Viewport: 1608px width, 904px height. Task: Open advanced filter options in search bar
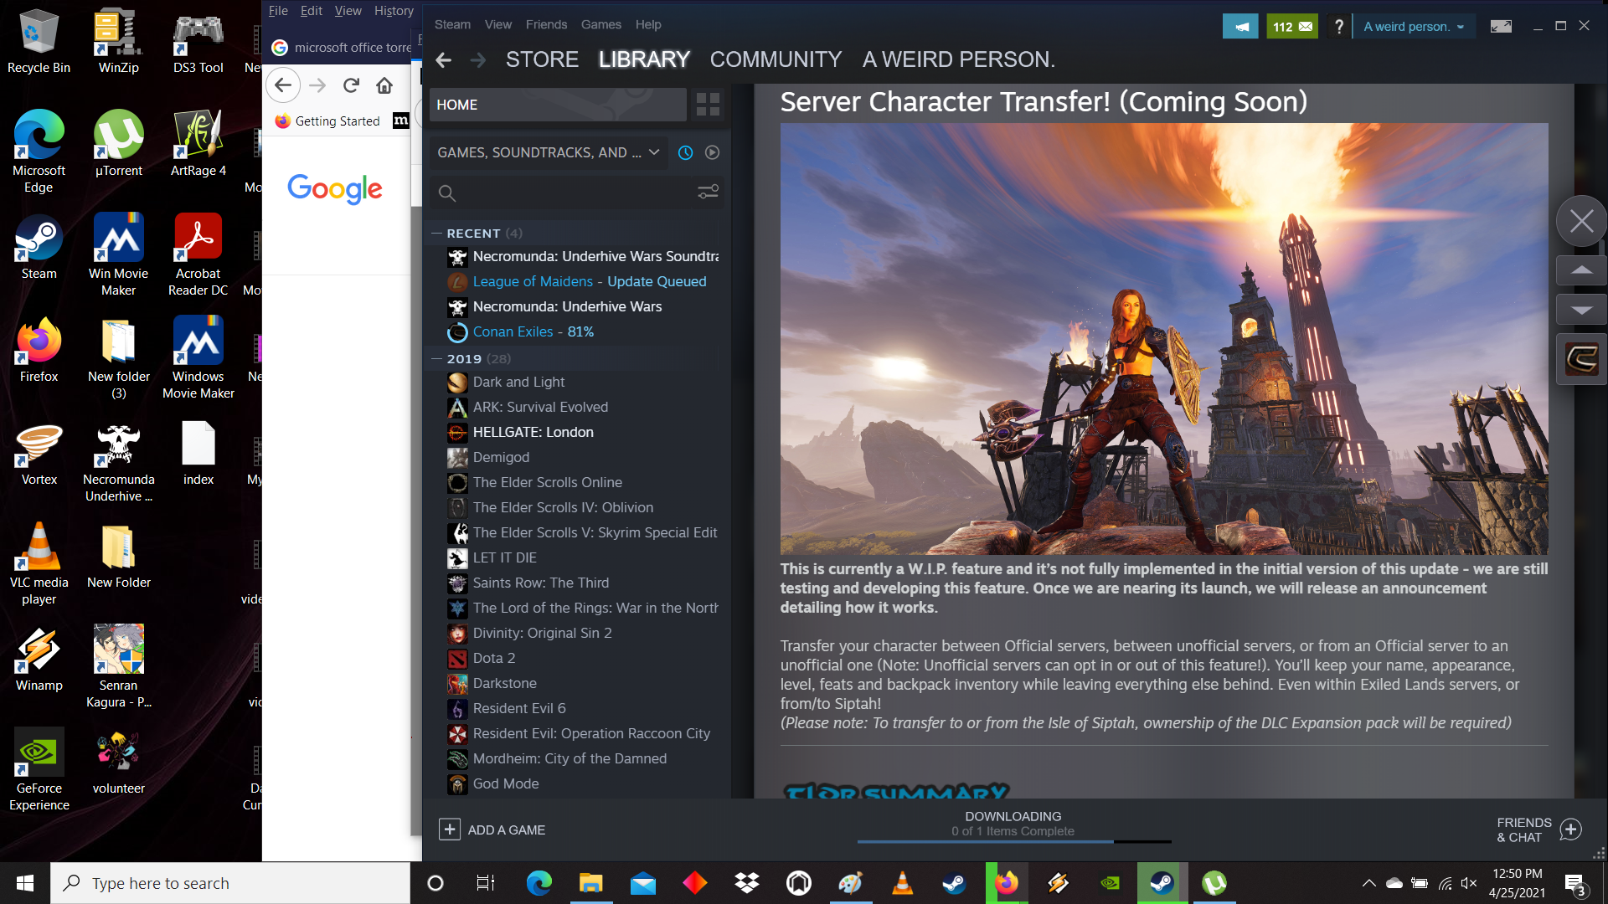708,193
